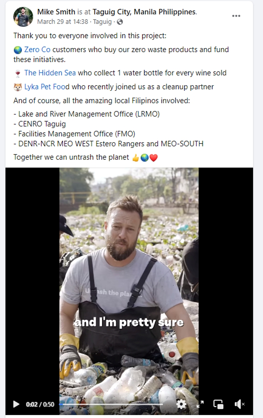Screen dimensions: 263x418
Task: Click the wine glass emoji
Action: 18,73
